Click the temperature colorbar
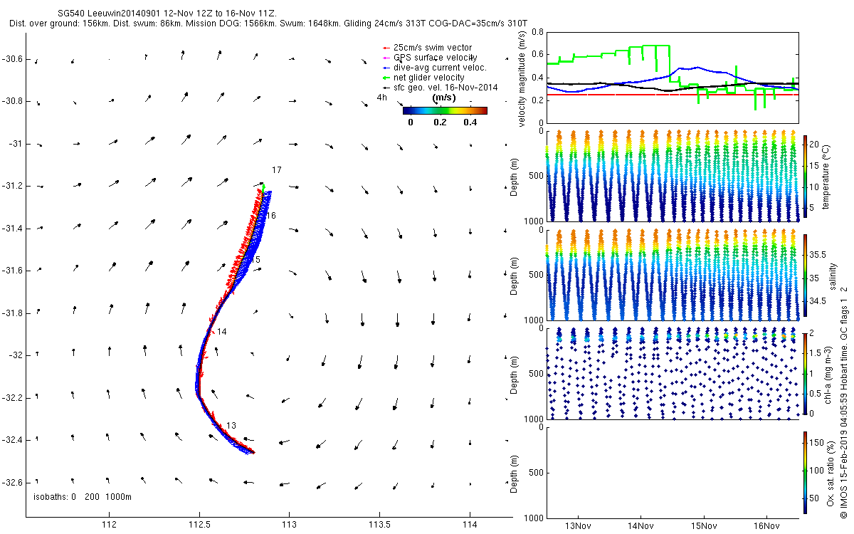The height and width of the screenshot is (534, 854). pos(805,176)
